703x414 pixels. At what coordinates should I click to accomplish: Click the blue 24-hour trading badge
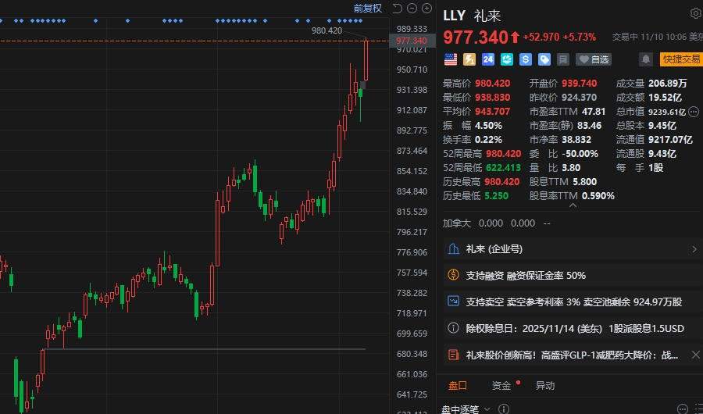[488, 59]
